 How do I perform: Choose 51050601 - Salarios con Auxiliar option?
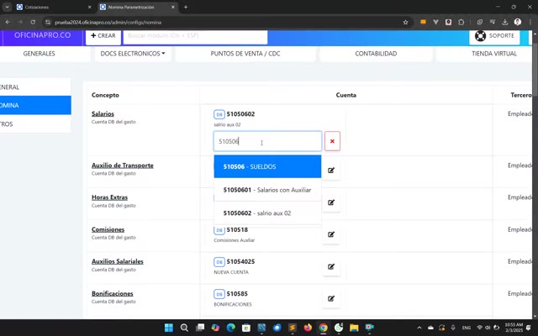pos(267,190)
